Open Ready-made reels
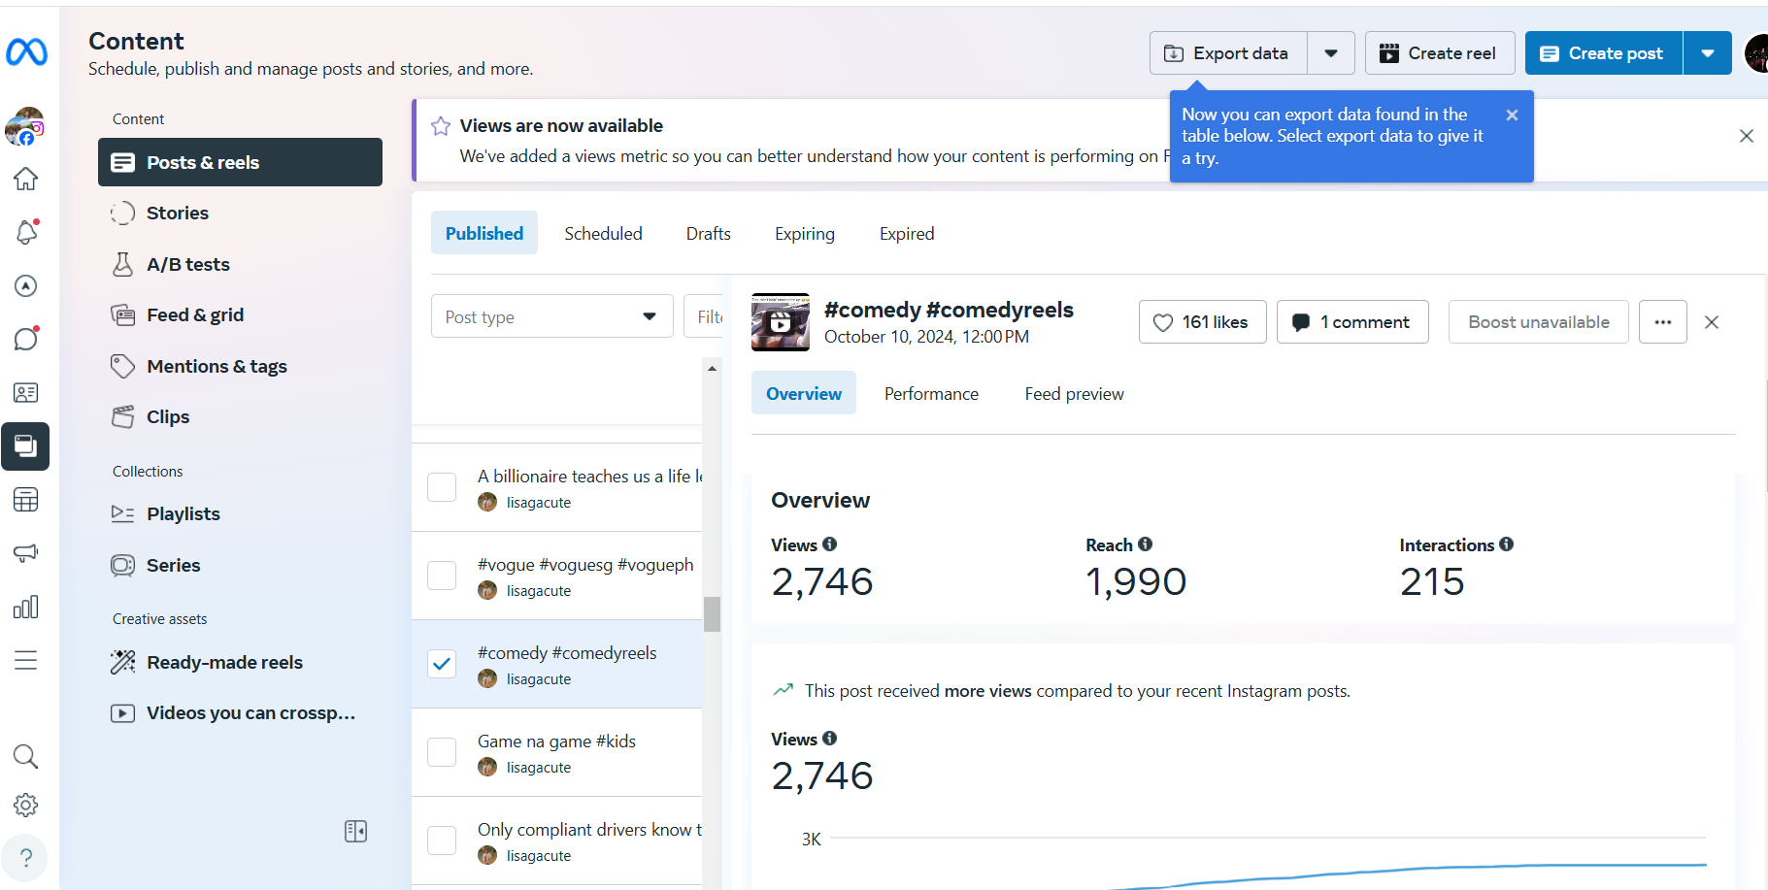The image size is (1768, 890). [x=240, y=662]
